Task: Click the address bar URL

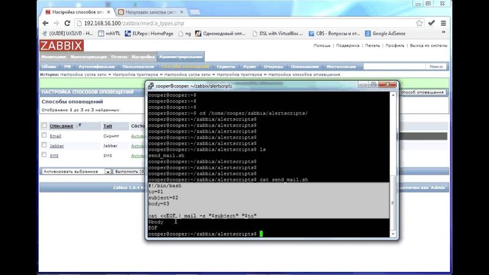Action: point(134,23)
